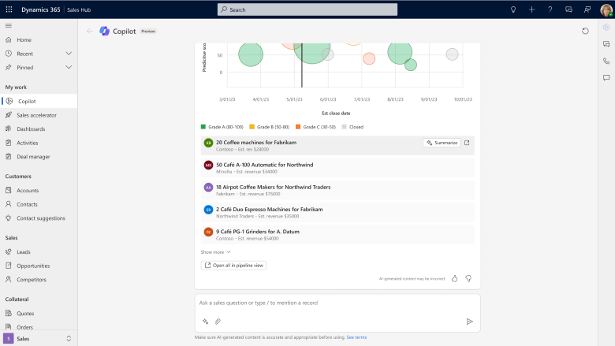Open the chat icon in top bar
Screen dimensions: 615x346
[568, 9]
